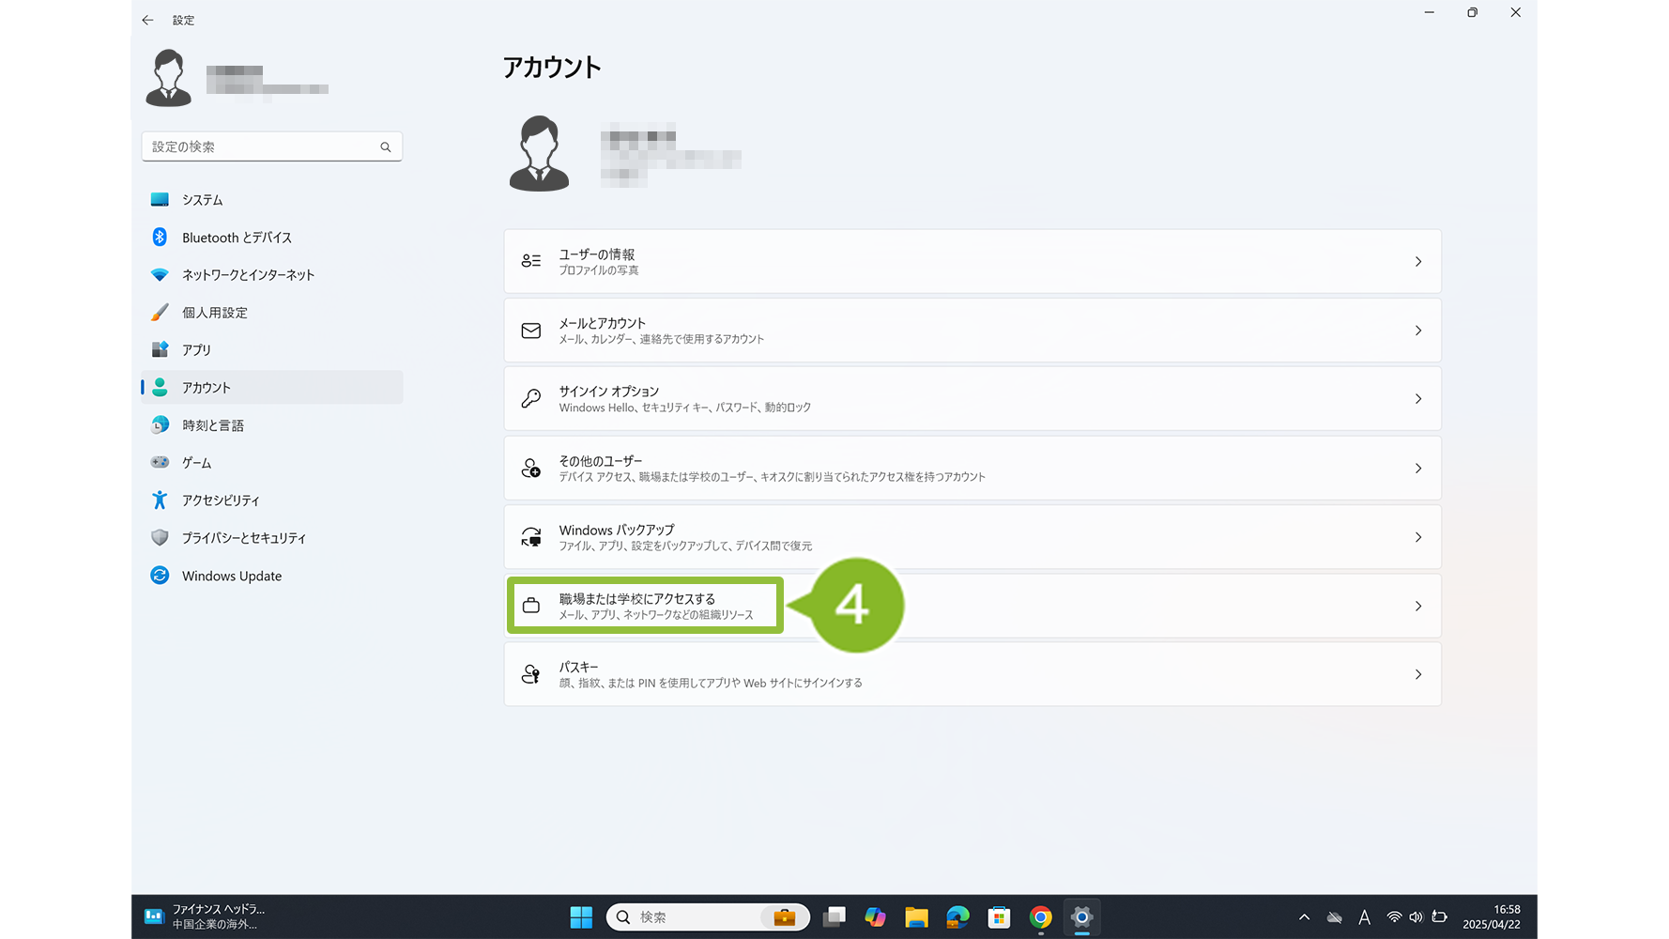Open サインイン オプション settings row
Screen dimensions: 1669x939
pyautogui.click(x=972, y=399)
